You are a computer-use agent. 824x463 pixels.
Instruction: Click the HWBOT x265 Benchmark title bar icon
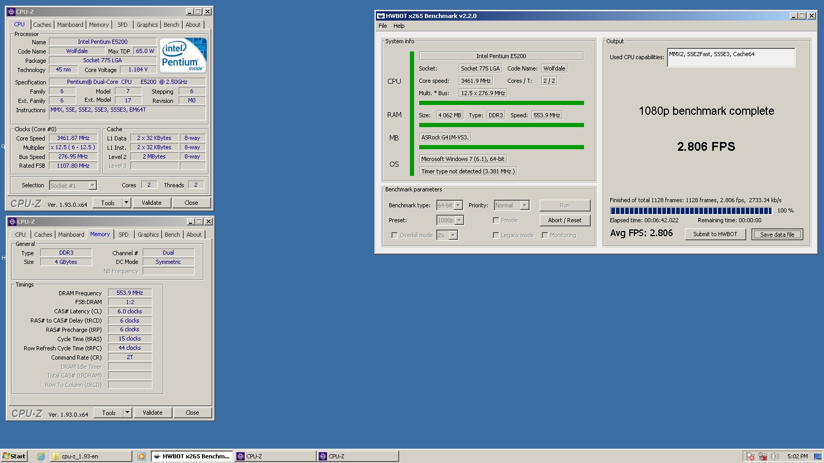pos(381,16)
